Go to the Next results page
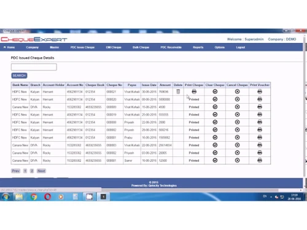This screenshot has width=307, height=230. (41, 171)
